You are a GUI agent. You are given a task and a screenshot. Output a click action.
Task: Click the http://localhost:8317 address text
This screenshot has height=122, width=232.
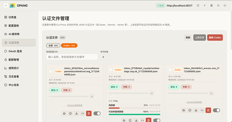(x=180, y=6)
